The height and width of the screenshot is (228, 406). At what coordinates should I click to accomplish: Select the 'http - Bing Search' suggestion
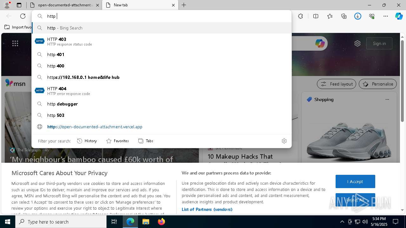(161, 28)
